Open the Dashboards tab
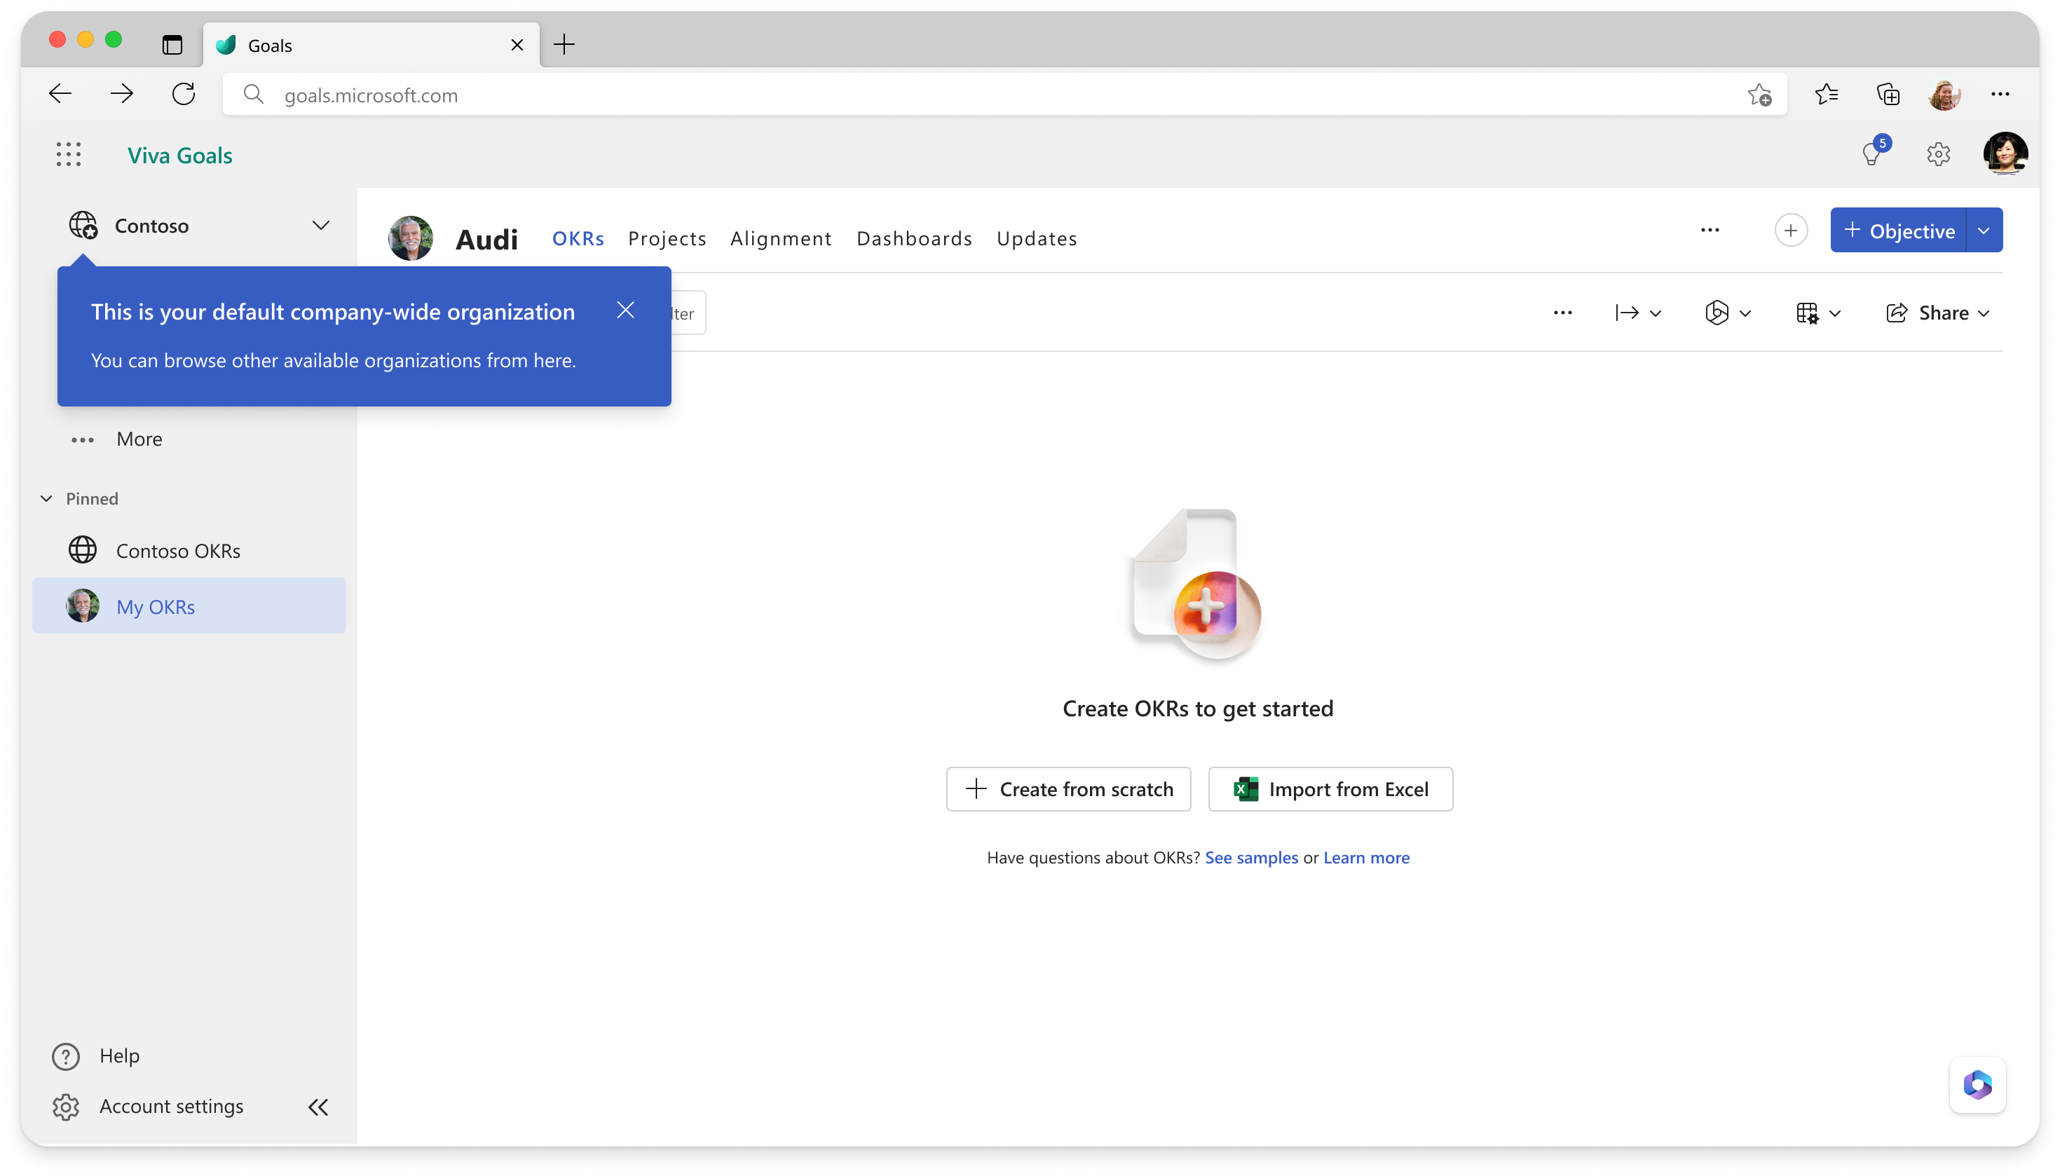 [914, 238]
